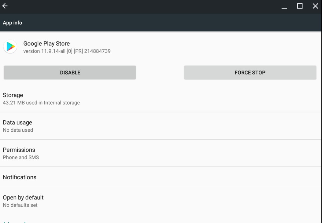Click the version 11.9.14-all text

pyautogui.click(x=67, y=51)
